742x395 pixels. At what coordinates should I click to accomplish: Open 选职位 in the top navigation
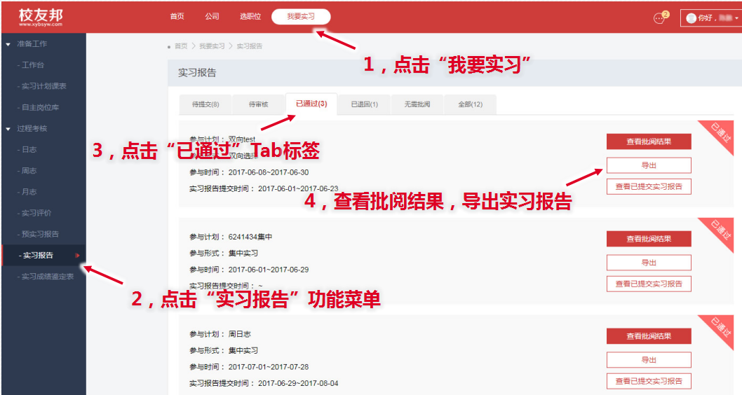pos(250,16)
